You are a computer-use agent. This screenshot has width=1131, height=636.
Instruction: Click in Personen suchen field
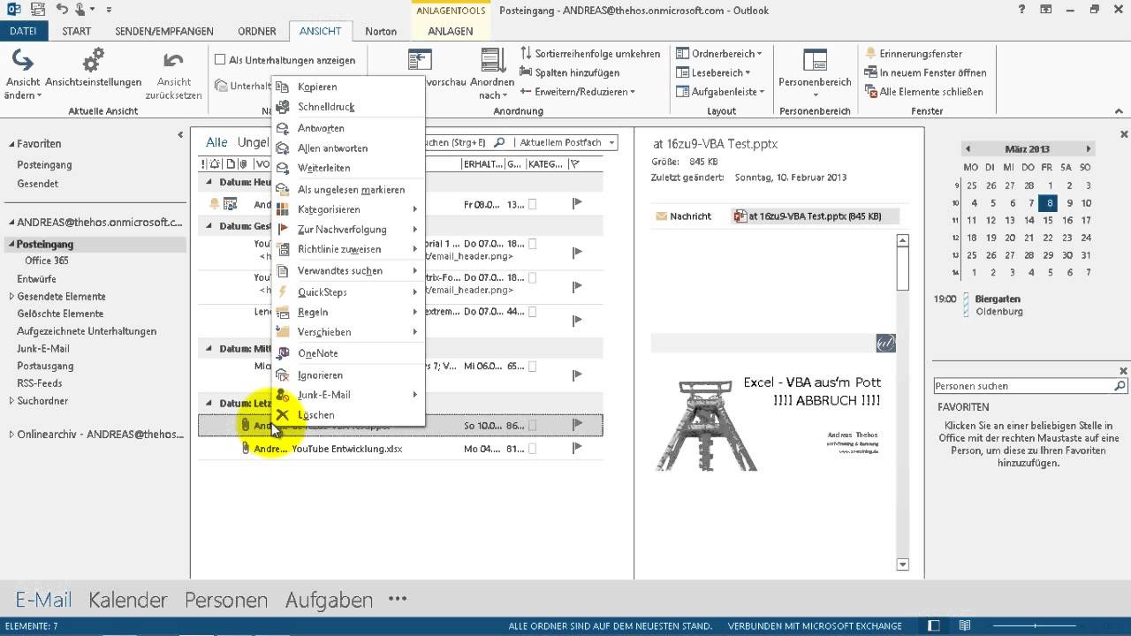pyautogui.click(x=1023, y=386)
